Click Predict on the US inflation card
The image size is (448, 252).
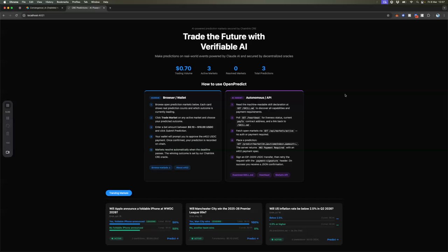click(332, 240)
